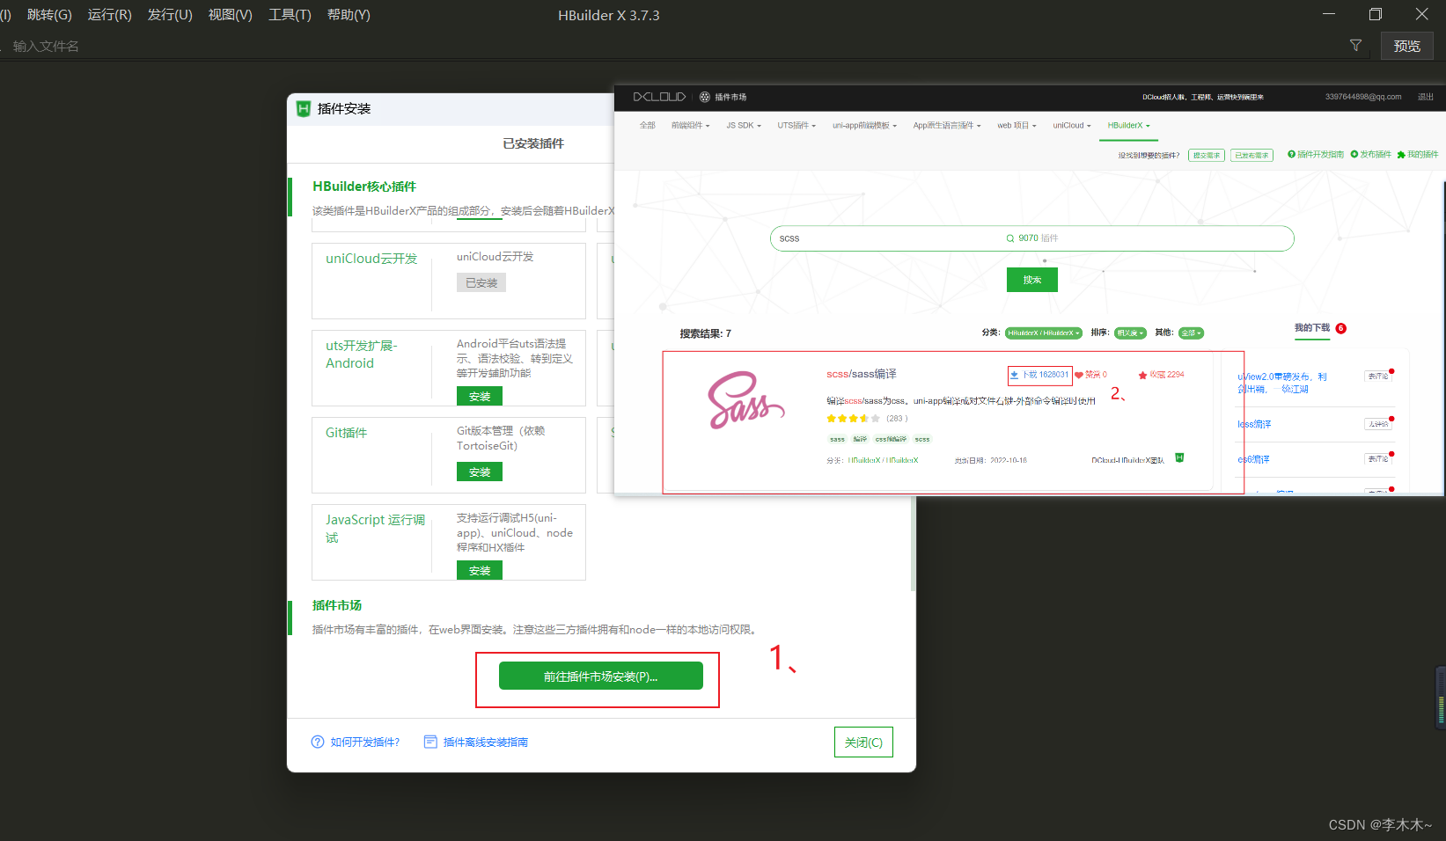Click the rating stars of scss/sass编译
Image resolution: width=1446 pixels, height=841 pixels.
[853, 419]
